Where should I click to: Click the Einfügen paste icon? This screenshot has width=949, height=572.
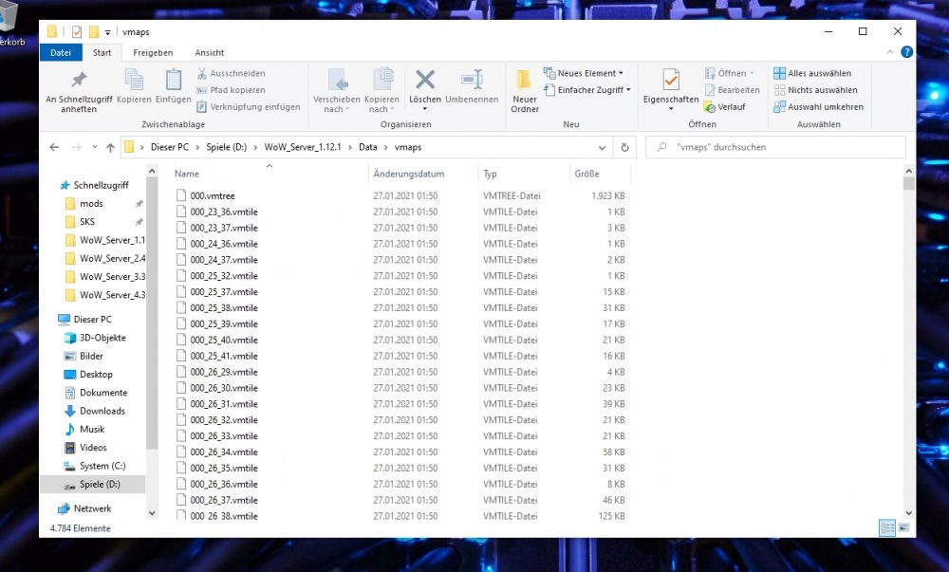[x=173, y=80]
